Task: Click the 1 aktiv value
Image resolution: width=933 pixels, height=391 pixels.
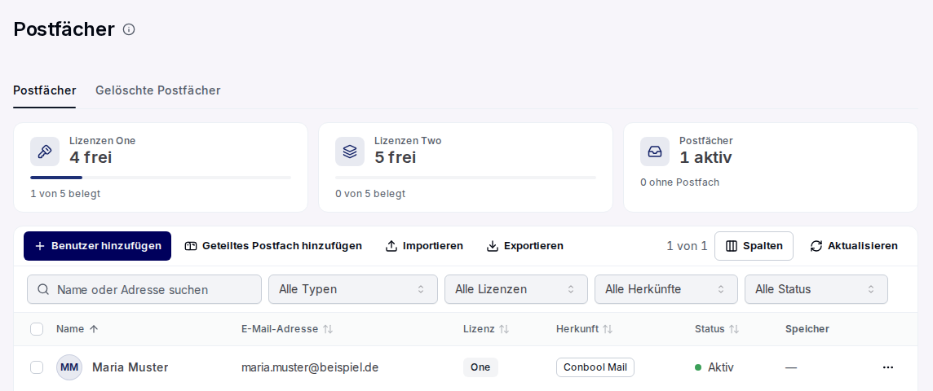Action: pyautogui.click(x=705, y=157)
